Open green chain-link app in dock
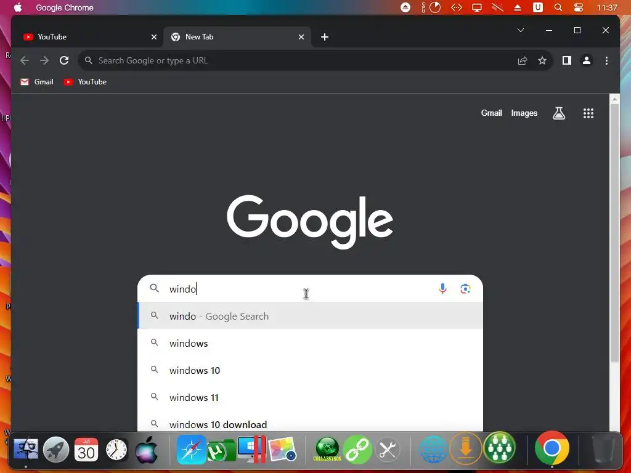This screenshot has height=473, width=631. pyautogui.click(x=357, y=449)
